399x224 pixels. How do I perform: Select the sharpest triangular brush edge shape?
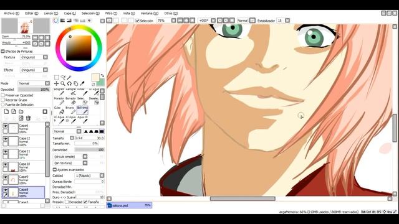point(86,131)
